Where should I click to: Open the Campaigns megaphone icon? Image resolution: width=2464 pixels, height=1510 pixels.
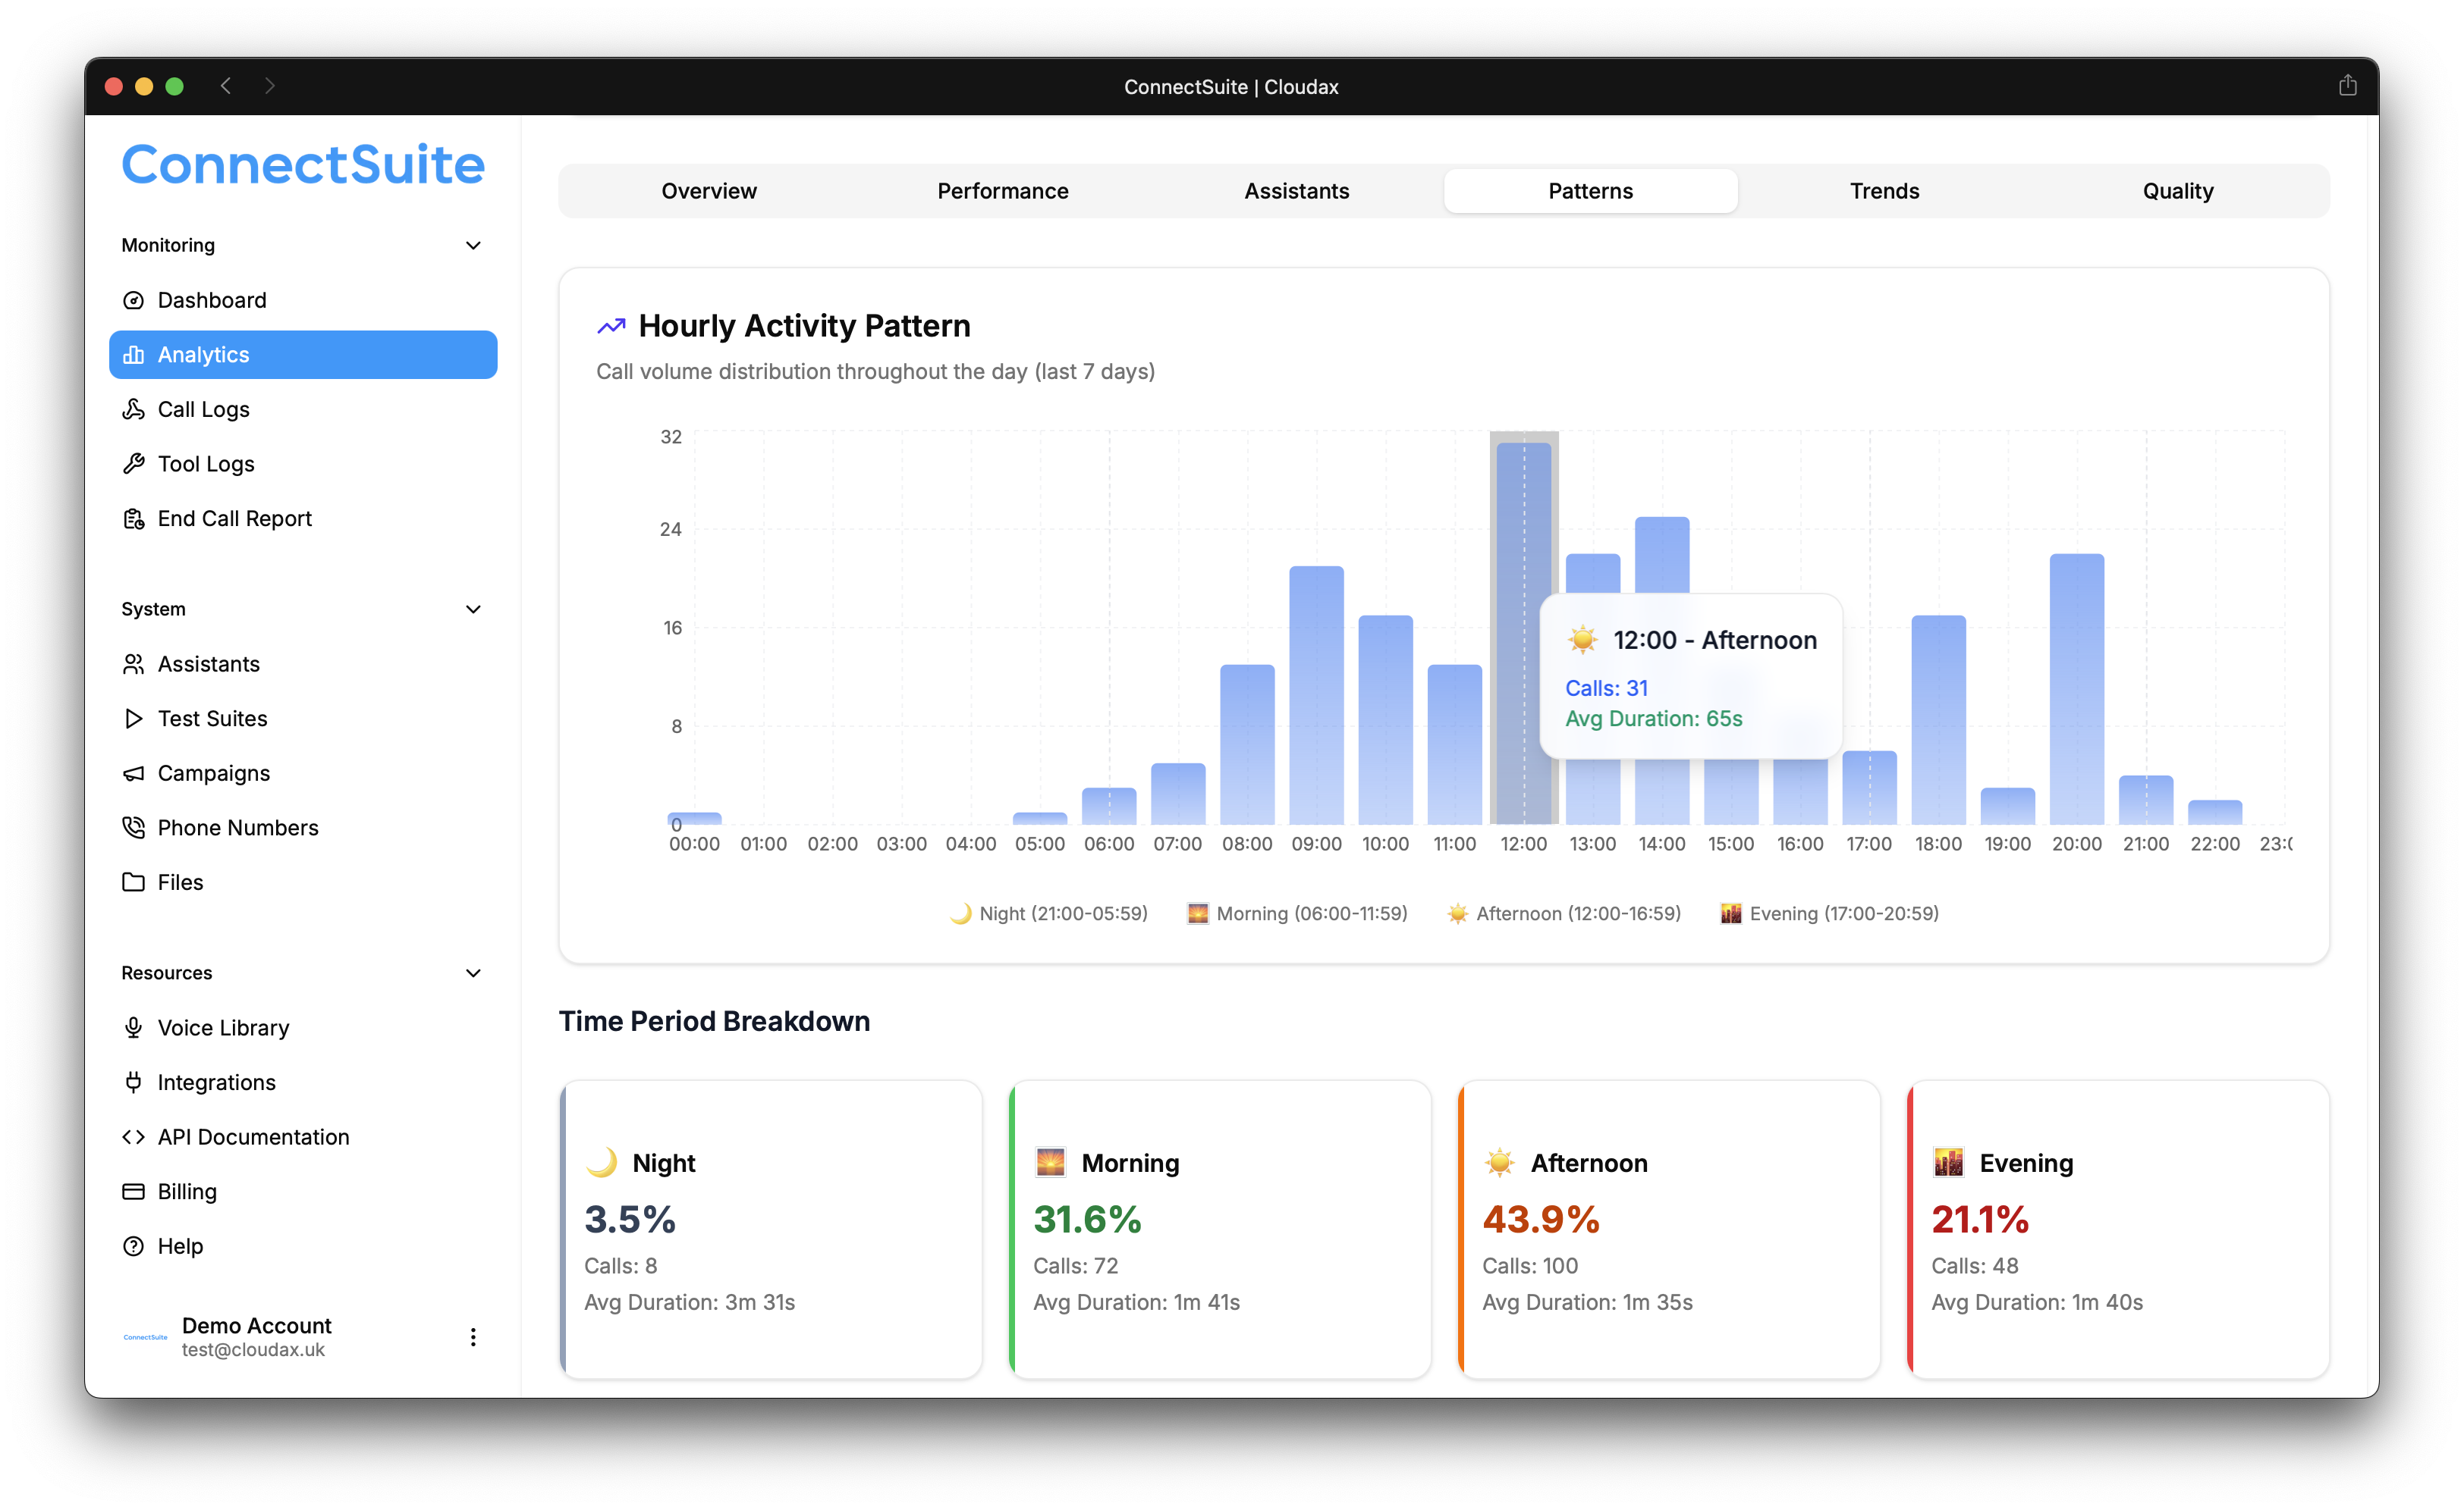[x=134, y=772]
